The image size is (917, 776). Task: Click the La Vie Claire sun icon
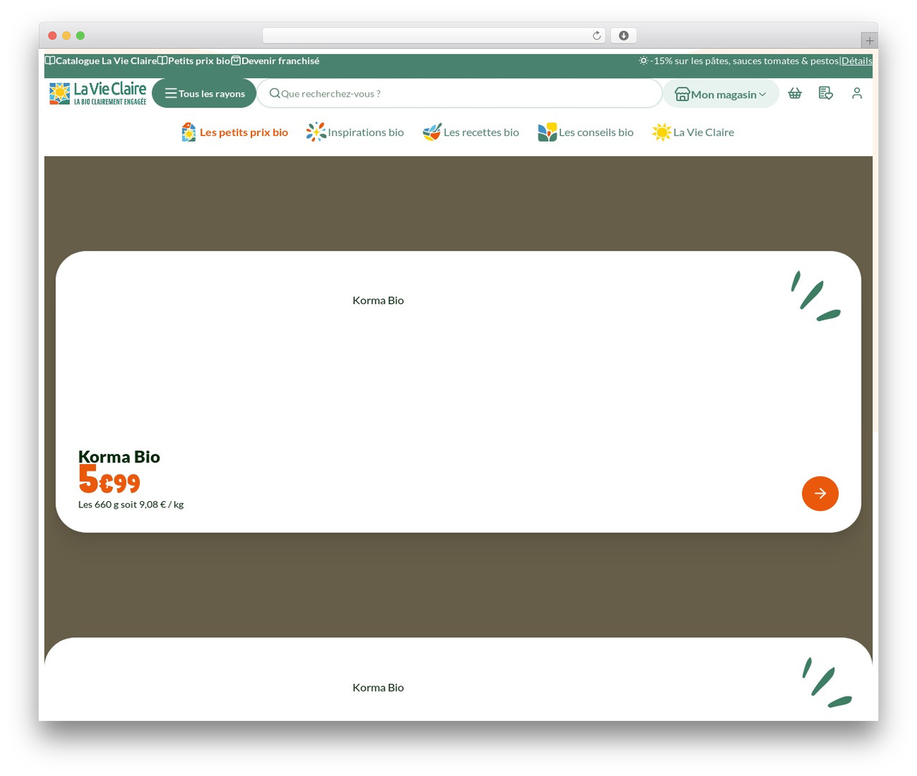(x=662, y=132)
